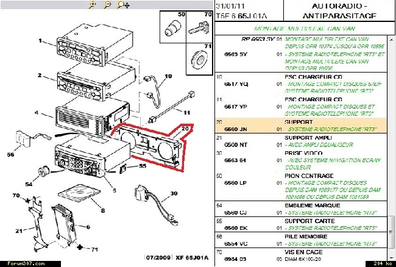Click part number 1 callout in diagram
The width and height of the screenshot is (396, 267).
click(40, 41)
